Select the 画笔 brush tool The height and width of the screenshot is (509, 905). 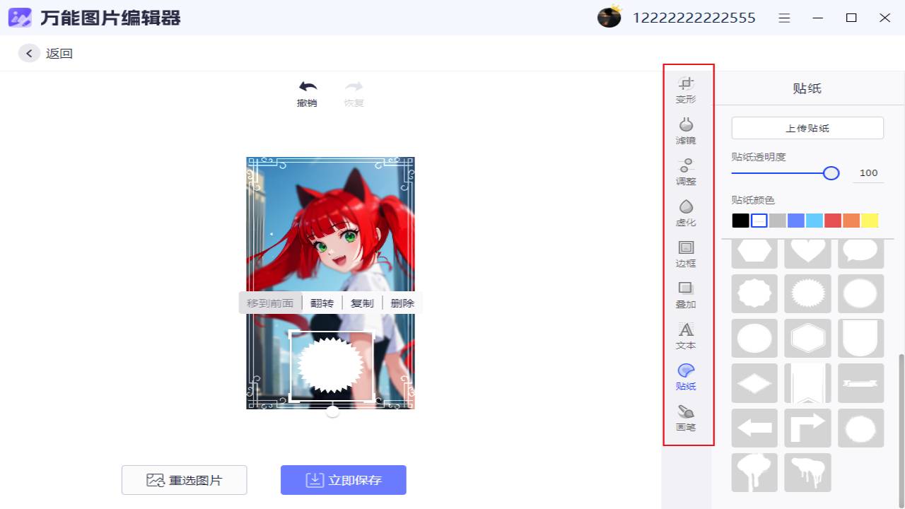[x=685, y=419]
